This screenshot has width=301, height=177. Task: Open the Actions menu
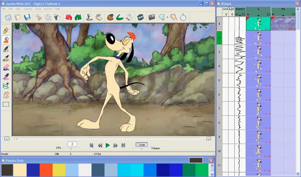48,9
